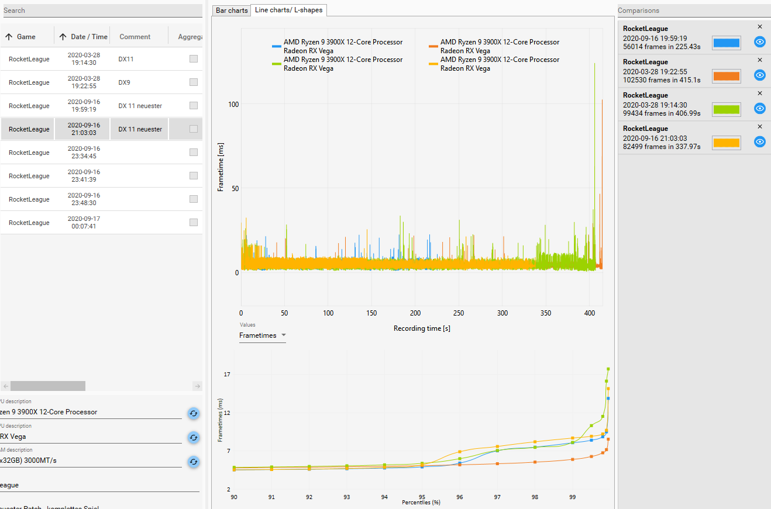Check aggregation box for 00:07:41 record
Image resolution: width=771 pixels, height=509 pixels.
194,223
